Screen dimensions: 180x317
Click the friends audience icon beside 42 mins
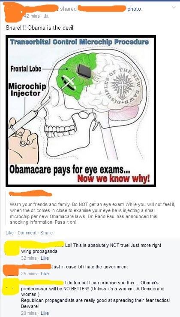coord(46,17)
